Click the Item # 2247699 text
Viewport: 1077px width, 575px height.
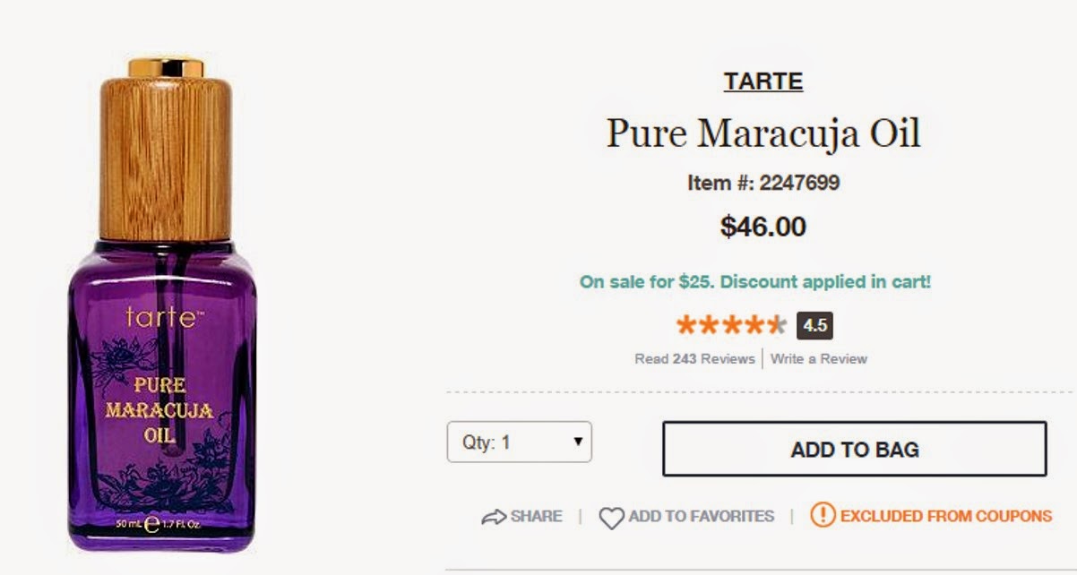coord(763,184)
